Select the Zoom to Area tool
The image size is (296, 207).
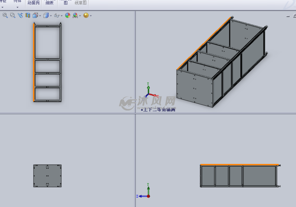pyautogui.click(x=13, y=15)
